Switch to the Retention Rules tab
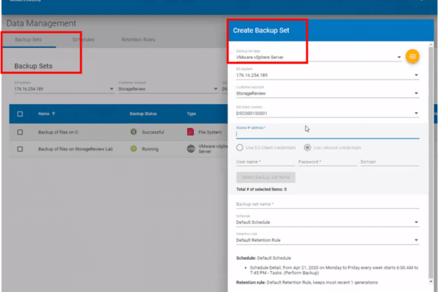The width and height of the screenshot is (438, 292). (139, 40)
